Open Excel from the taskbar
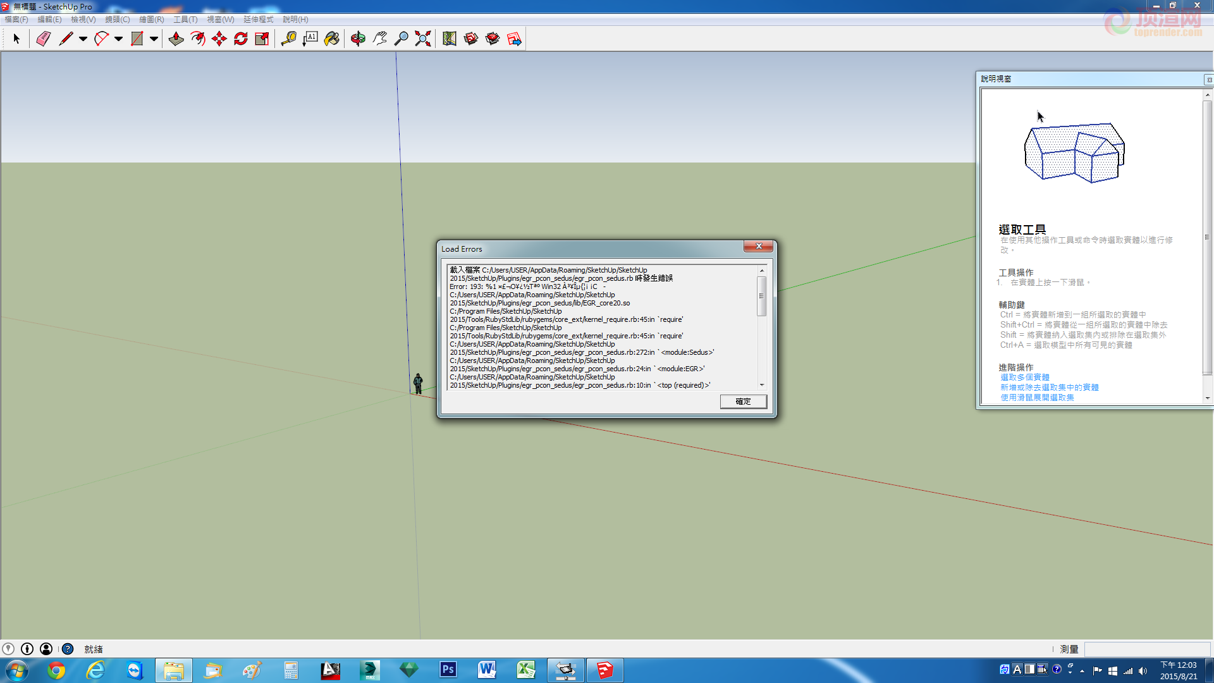The width and height of the screenshot is (1214, 683). (526, 670)
